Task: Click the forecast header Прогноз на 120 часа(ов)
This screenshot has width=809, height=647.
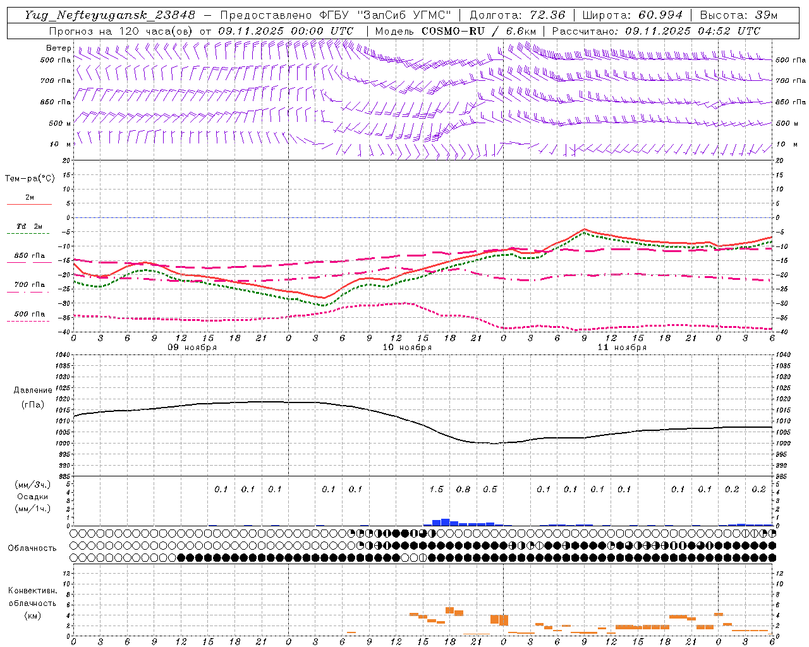Action: [x=121, y=31]
